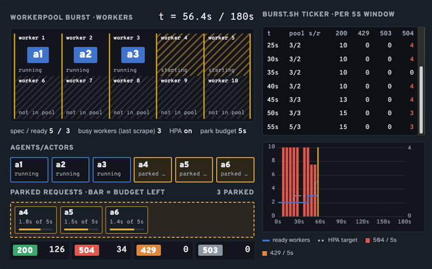Select the worker 10 not in pool cell
Viewport: 432px width, 269px height.
tap(228, 97)
